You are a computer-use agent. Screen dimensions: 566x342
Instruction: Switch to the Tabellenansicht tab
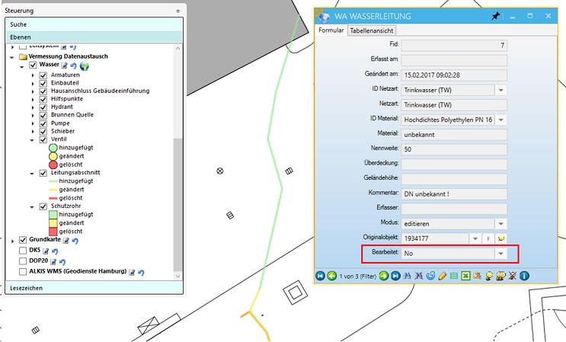pos(375,30)
